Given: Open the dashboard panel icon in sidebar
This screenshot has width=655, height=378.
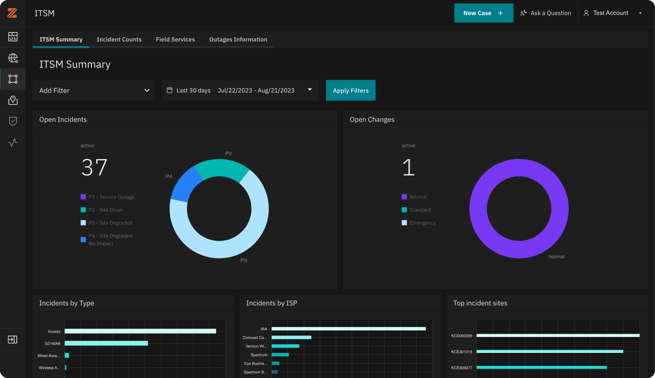Looking at the screenshot, I should [13, 37].
